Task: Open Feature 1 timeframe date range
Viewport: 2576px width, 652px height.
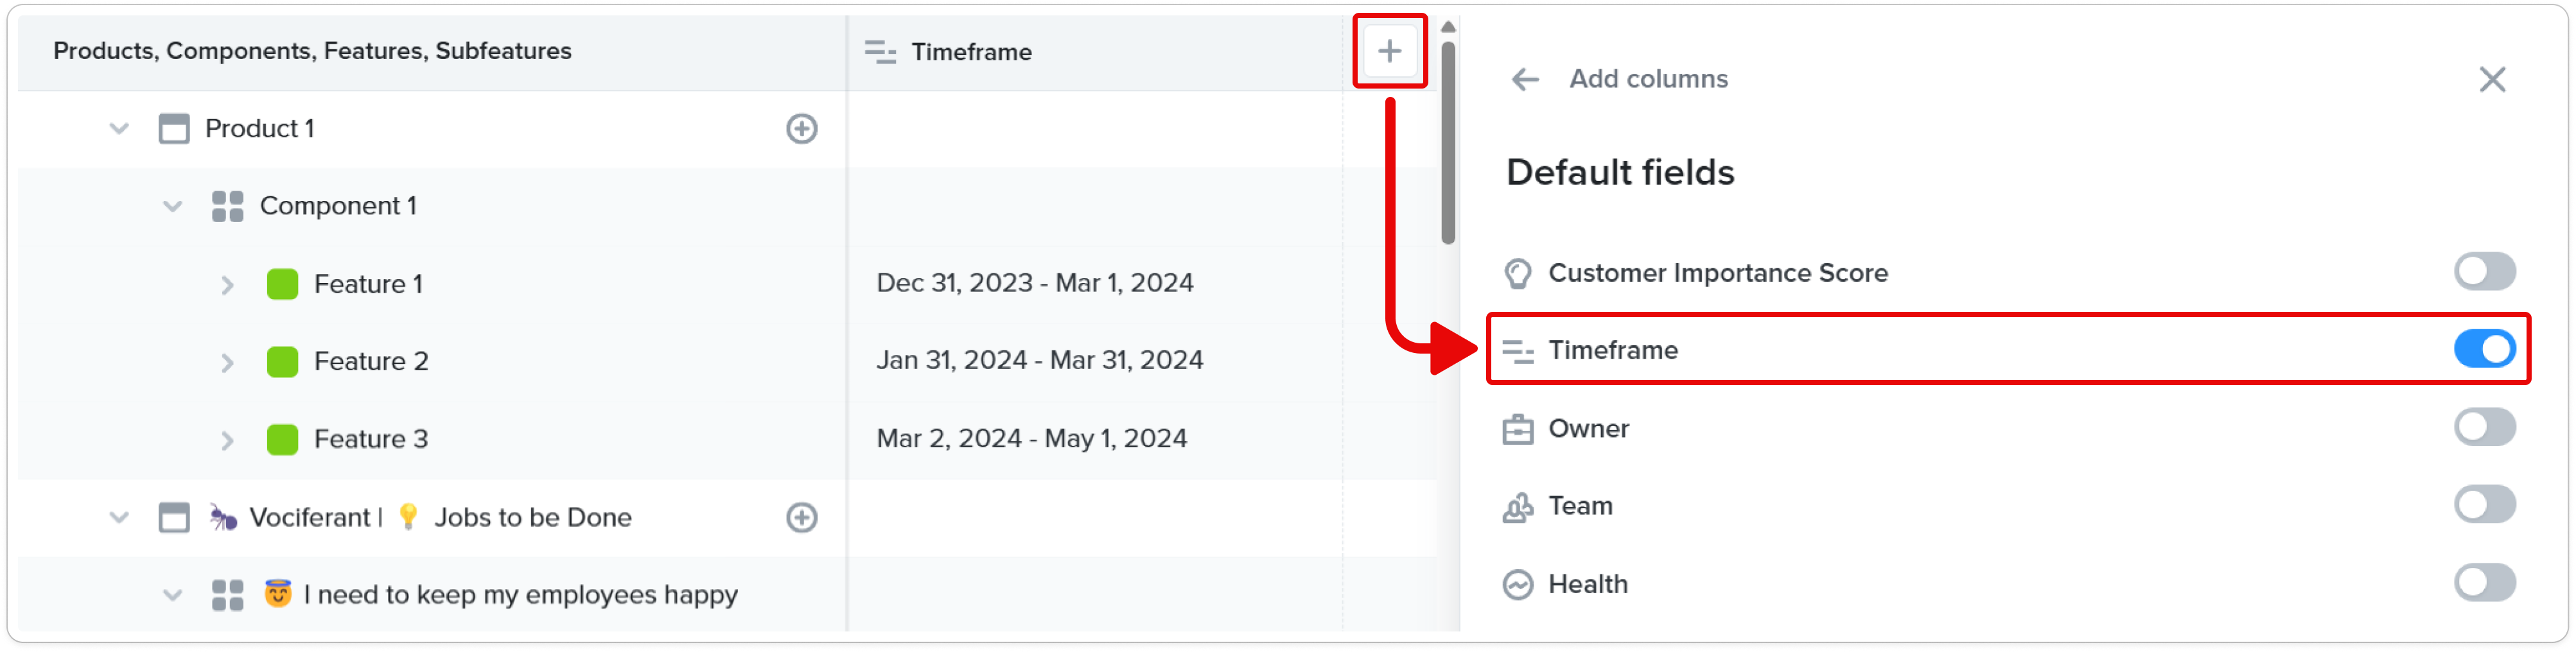Action: pos(1035,284)
